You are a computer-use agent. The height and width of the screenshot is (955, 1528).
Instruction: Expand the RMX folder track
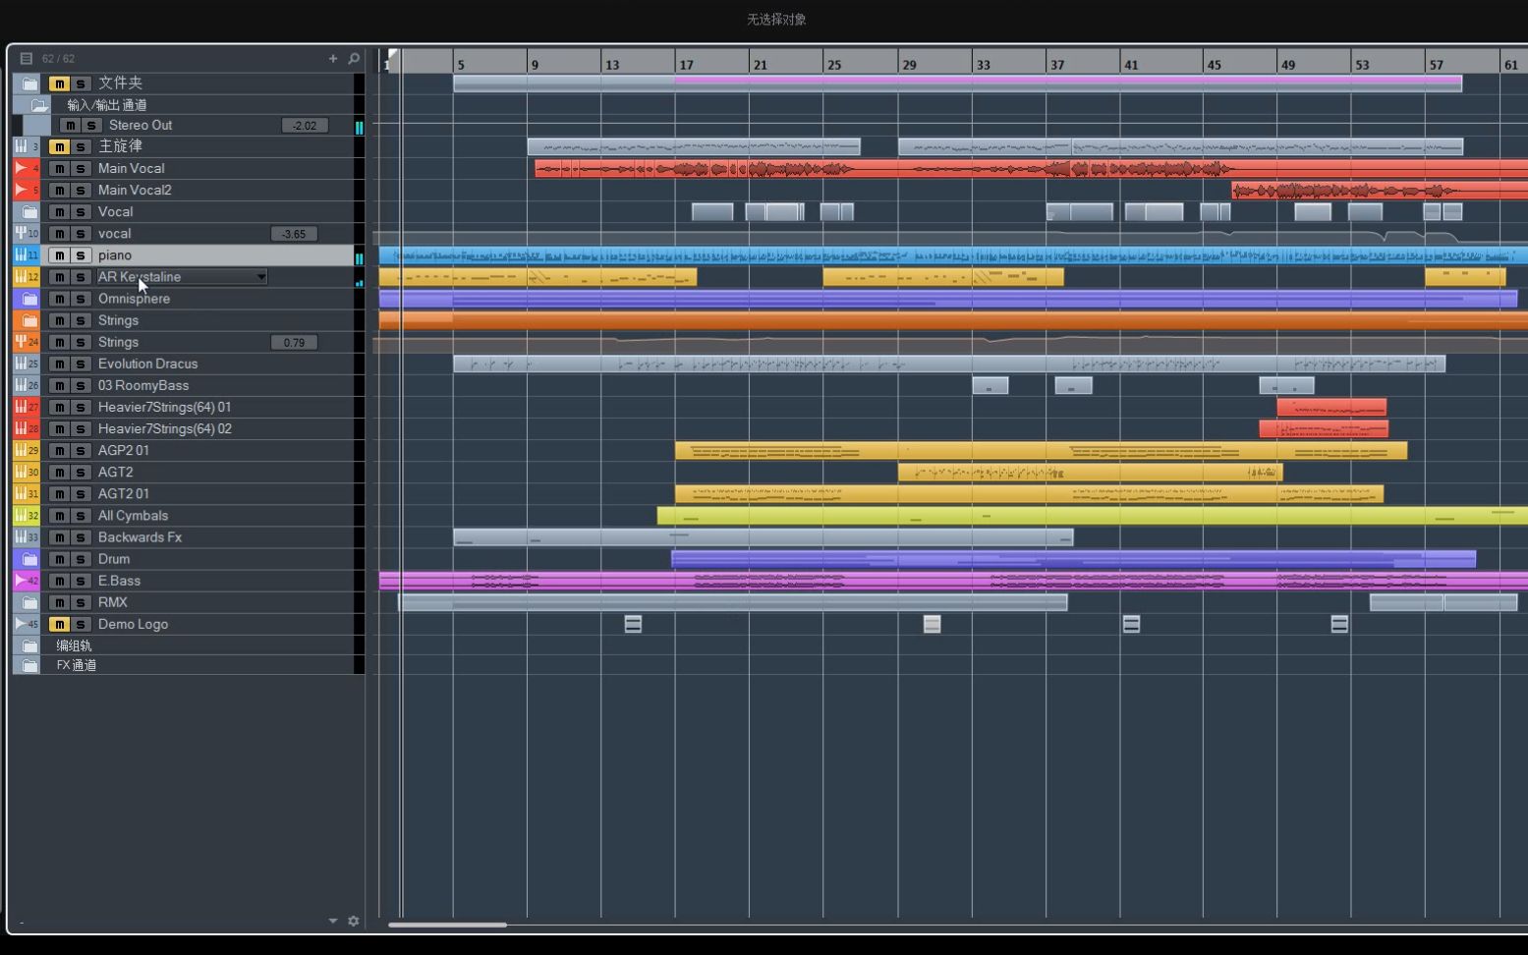[x=29, y=602]
